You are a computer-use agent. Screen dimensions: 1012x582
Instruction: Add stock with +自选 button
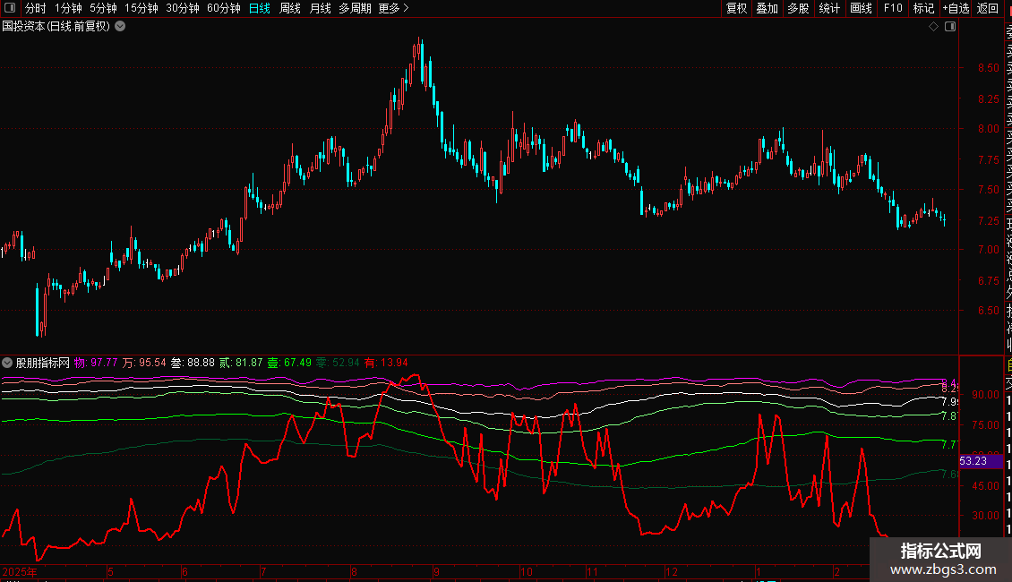956,8
